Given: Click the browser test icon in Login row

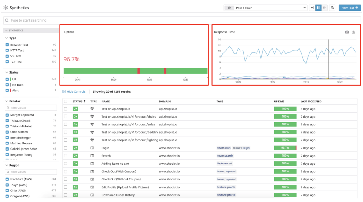Looking at the screenshot, I should [92, 148].
